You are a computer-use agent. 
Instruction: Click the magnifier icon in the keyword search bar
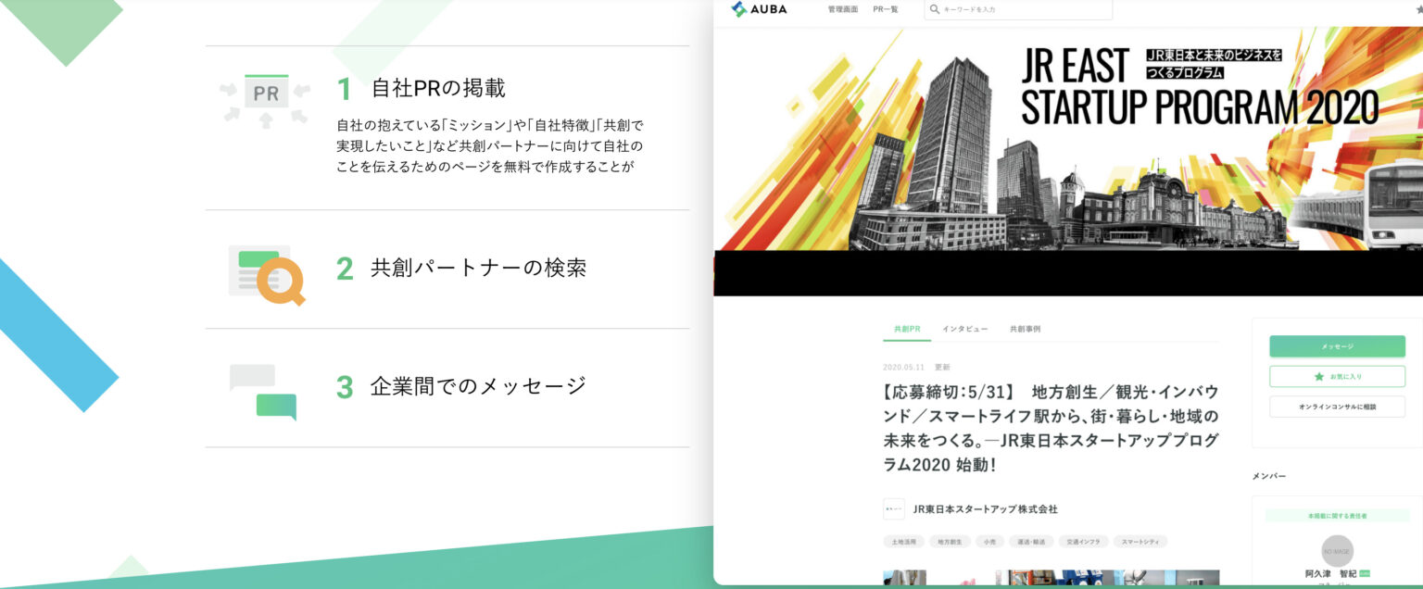point(935,9)
